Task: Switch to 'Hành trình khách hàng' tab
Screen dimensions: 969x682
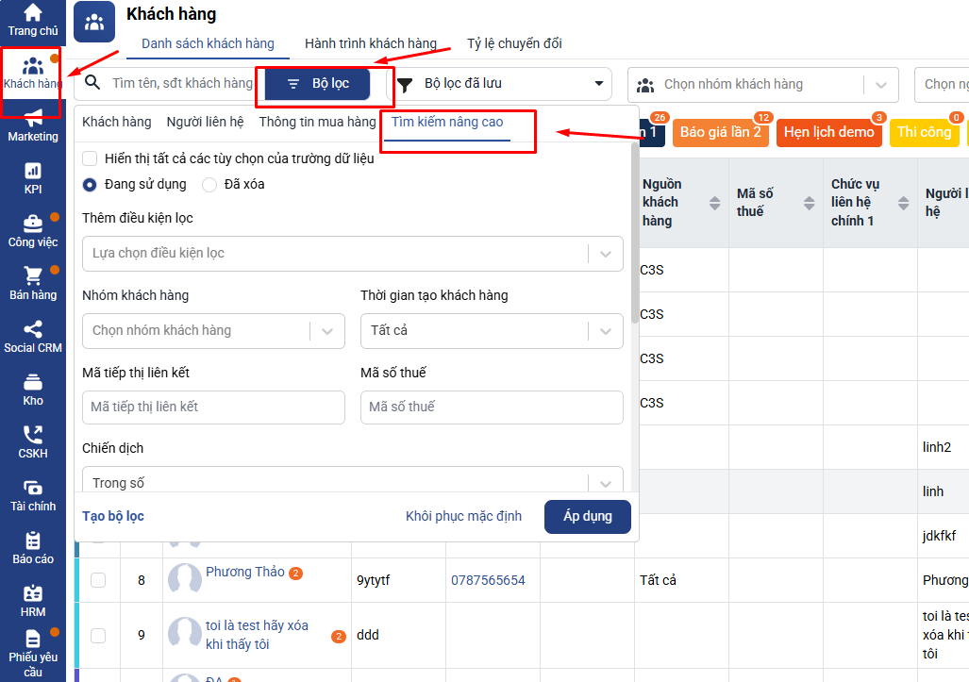Action: pos(370,43)
